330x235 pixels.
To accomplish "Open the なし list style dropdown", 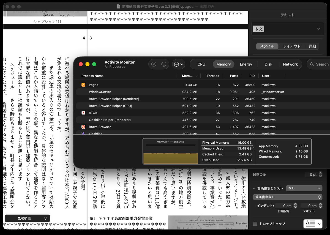I will (x=304, y=188).
